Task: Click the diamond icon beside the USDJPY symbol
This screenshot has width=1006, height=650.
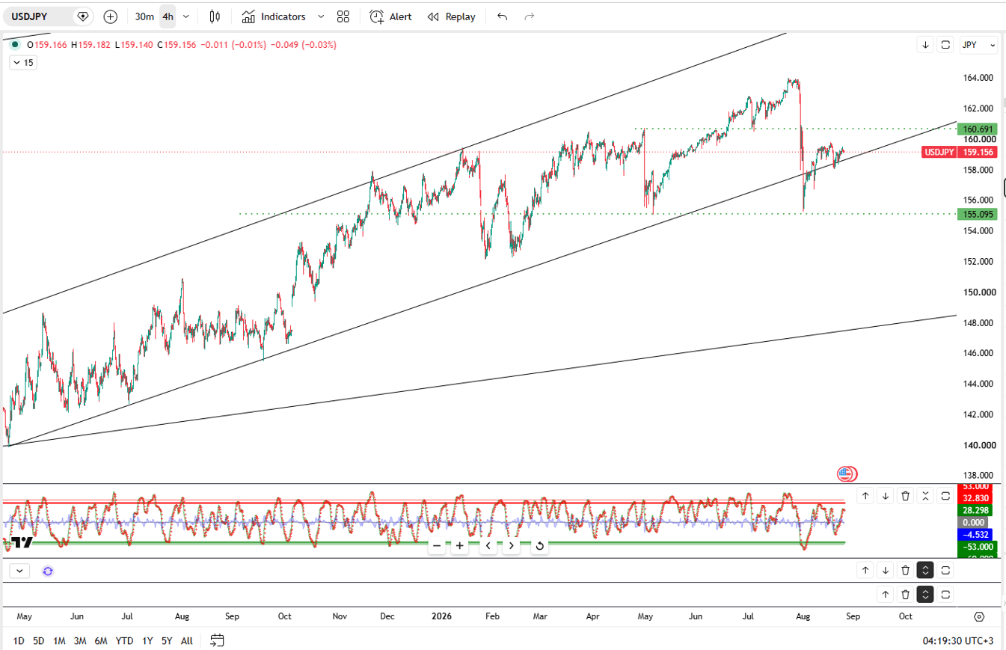Action: pyautogui.click(x=83, y=16)
